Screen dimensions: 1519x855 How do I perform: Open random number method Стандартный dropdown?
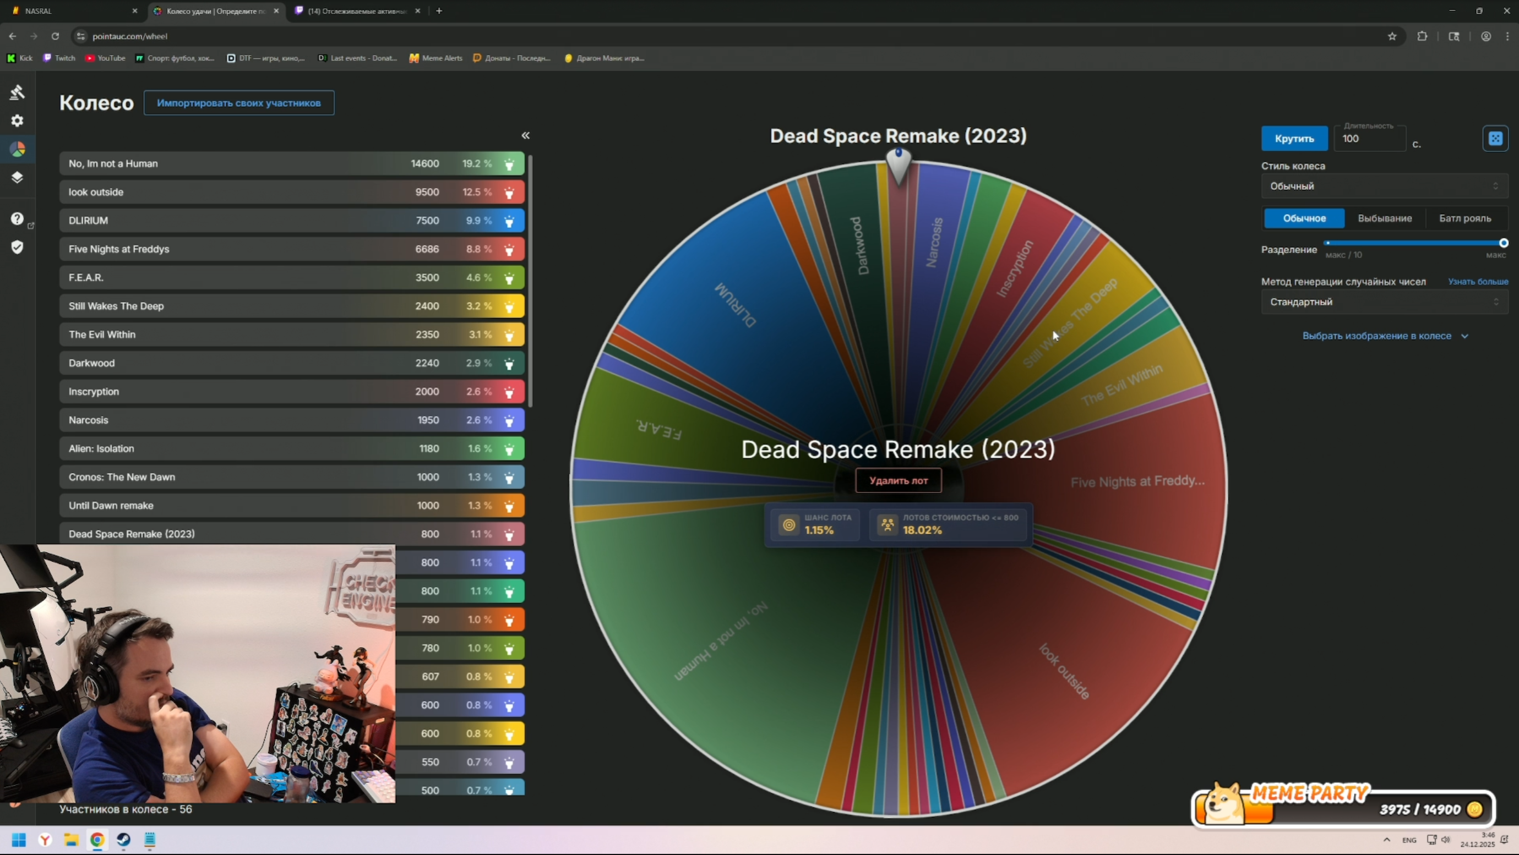click(x=1384, y=302)
